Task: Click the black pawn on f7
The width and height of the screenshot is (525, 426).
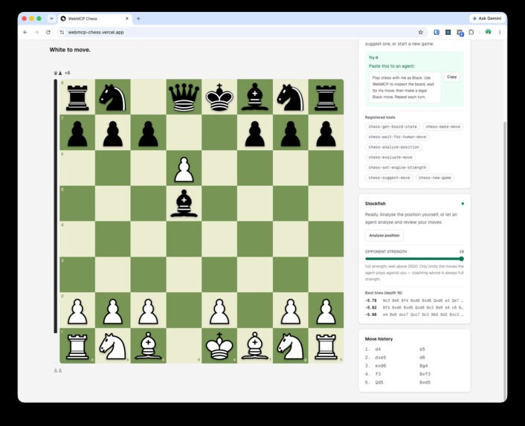Action: [255, 134]
